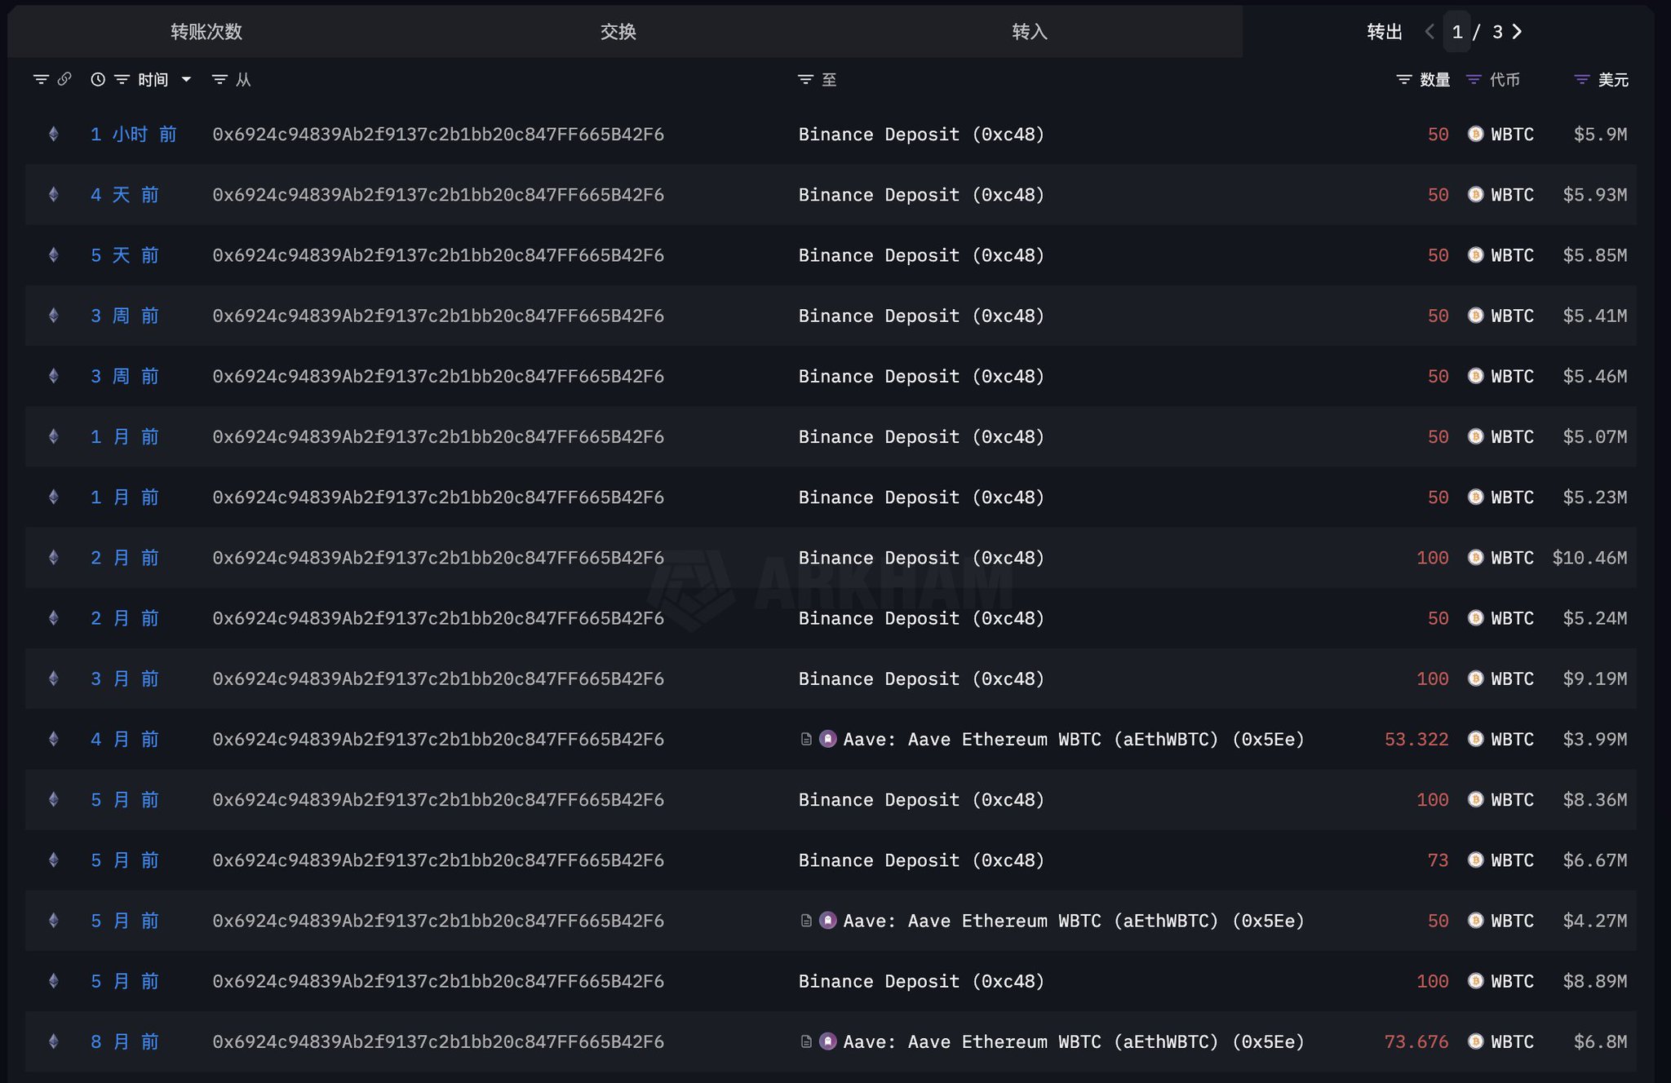
Task: Open Aave aEthWBTC recipient in $6.8M row
Action: click(1074, 1042)
